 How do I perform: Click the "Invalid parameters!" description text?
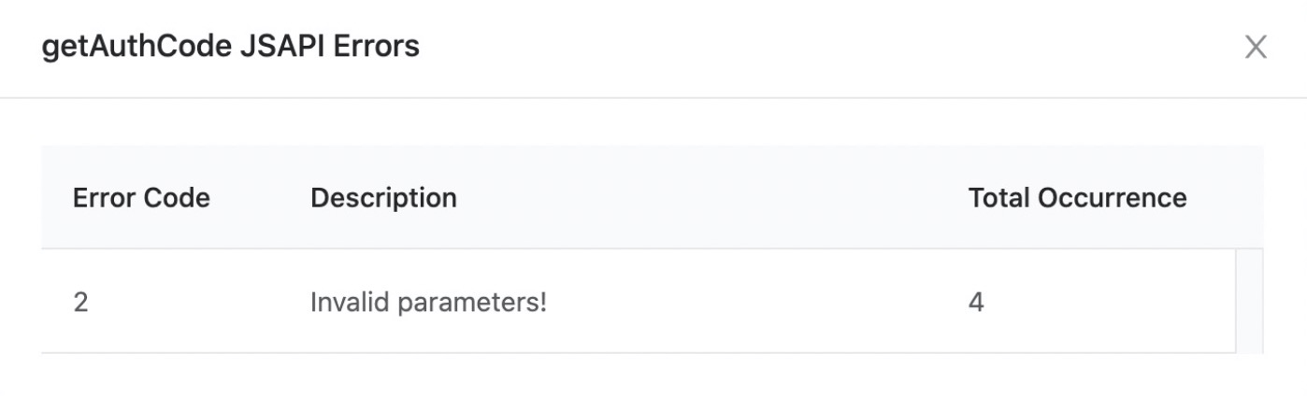[x=428, y=303]
